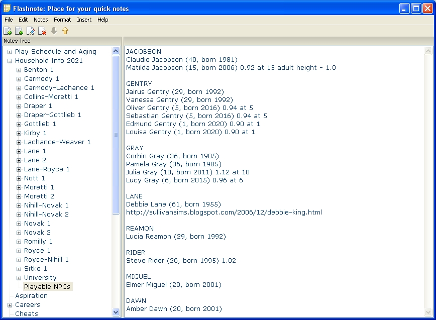Select the Lane 1 note
Image resolution: width=436 pixels, height=320 pixels.
[35, 151]
